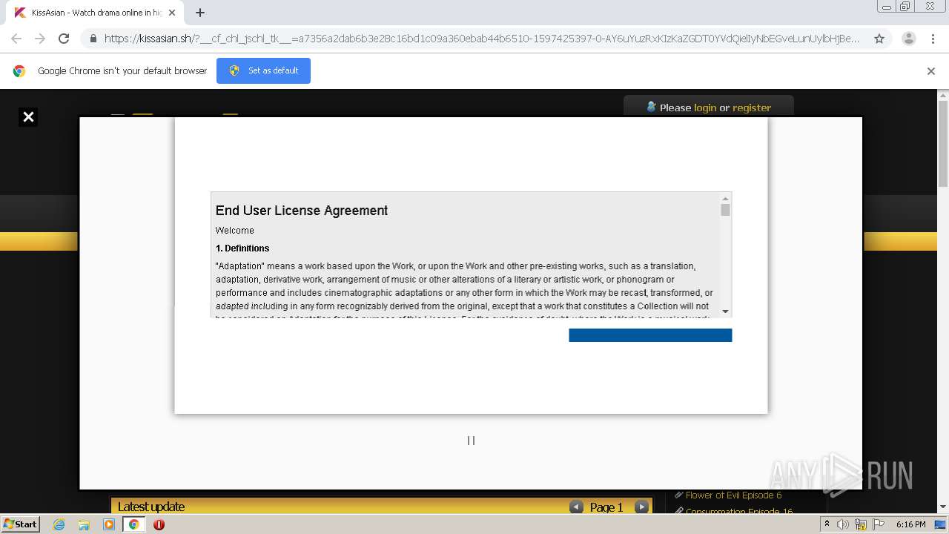The image size is (949, 534).
Task: Pause the overlay using the pause icon
Action: 471,441
